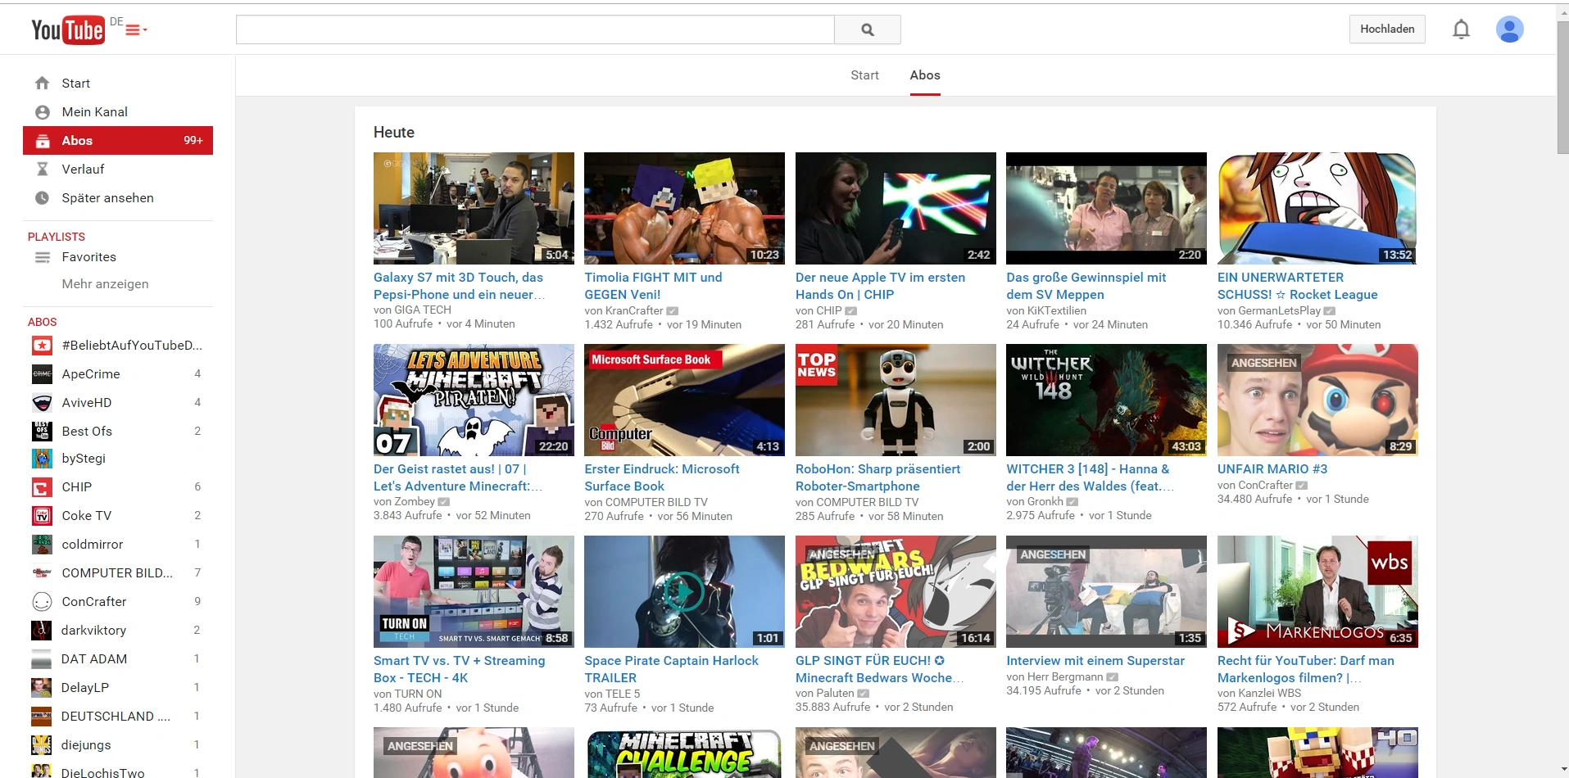Open the Favorites playlist
This screenshot has width=1569, height=778.
[x=118, y=257]
